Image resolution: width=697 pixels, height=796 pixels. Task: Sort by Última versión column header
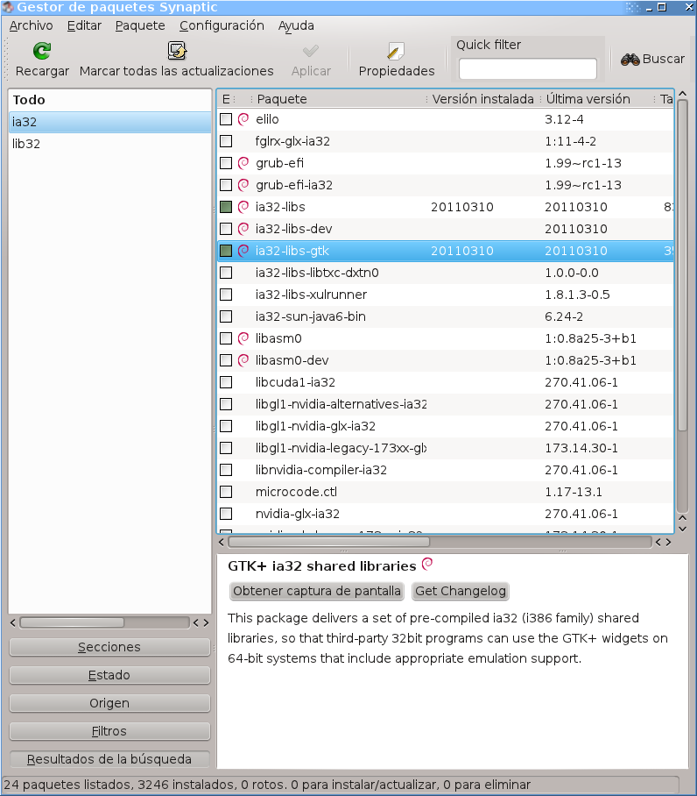point(598,99)
